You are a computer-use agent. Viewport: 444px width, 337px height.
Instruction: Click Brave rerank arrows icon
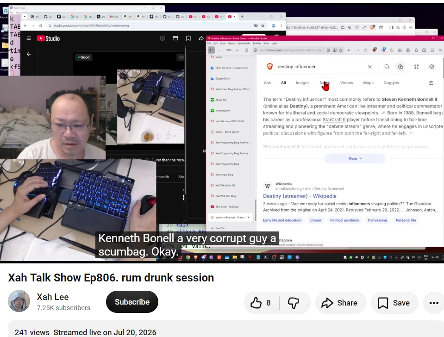click(x=416, y=67)
